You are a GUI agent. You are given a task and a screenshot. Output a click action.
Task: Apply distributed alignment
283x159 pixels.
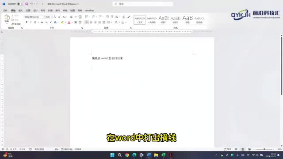click(x=104, y=22)
